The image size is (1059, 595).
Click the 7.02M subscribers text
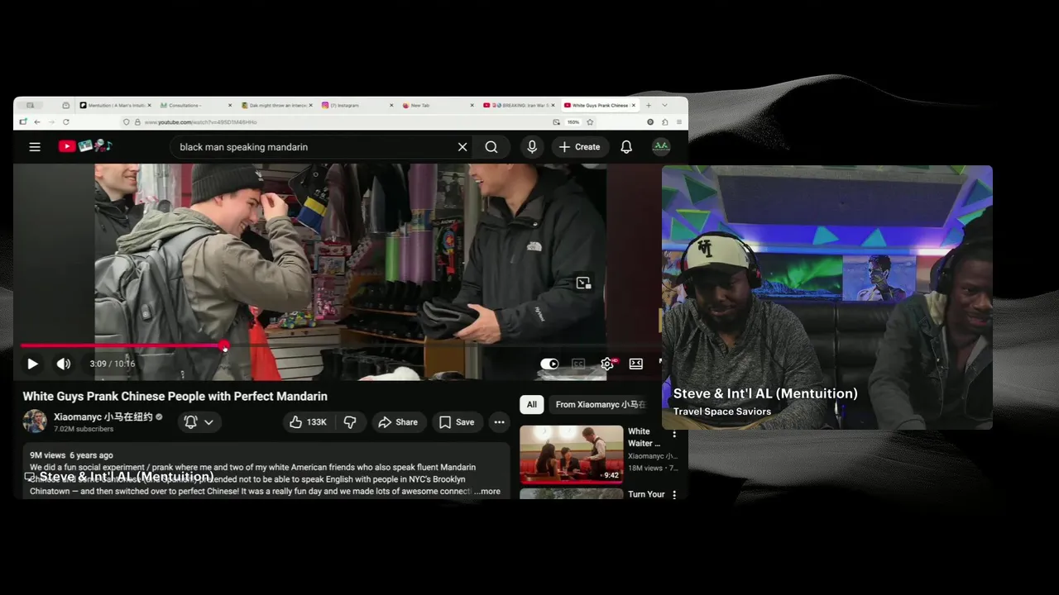click(x=84, y=430)
